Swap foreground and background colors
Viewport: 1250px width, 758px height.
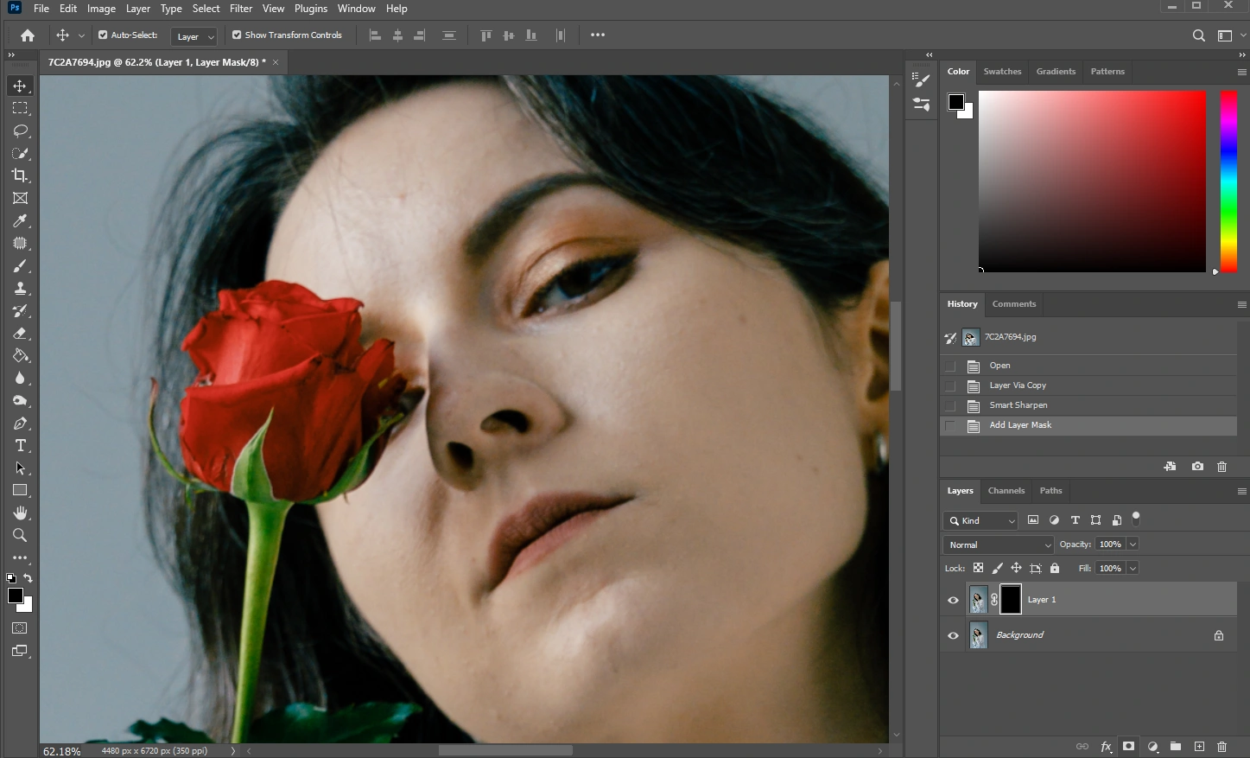coord(28,578)
